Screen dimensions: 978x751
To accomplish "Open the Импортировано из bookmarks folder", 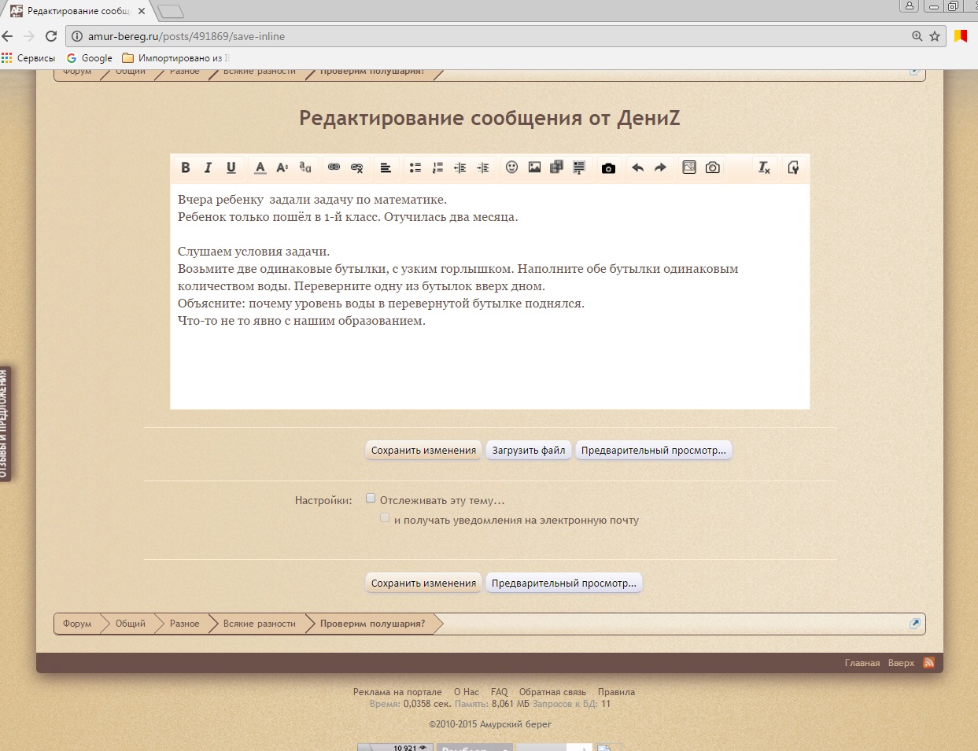I will [175, 58].
